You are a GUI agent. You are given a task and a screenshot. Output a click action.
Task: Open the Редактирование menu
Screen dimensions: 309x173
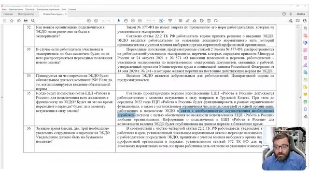coord(16,9)
